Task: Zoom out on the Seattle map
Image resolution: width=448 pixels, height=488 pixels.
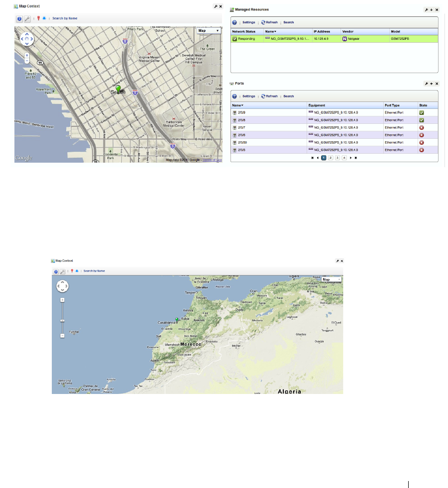Action: (27, 61)
